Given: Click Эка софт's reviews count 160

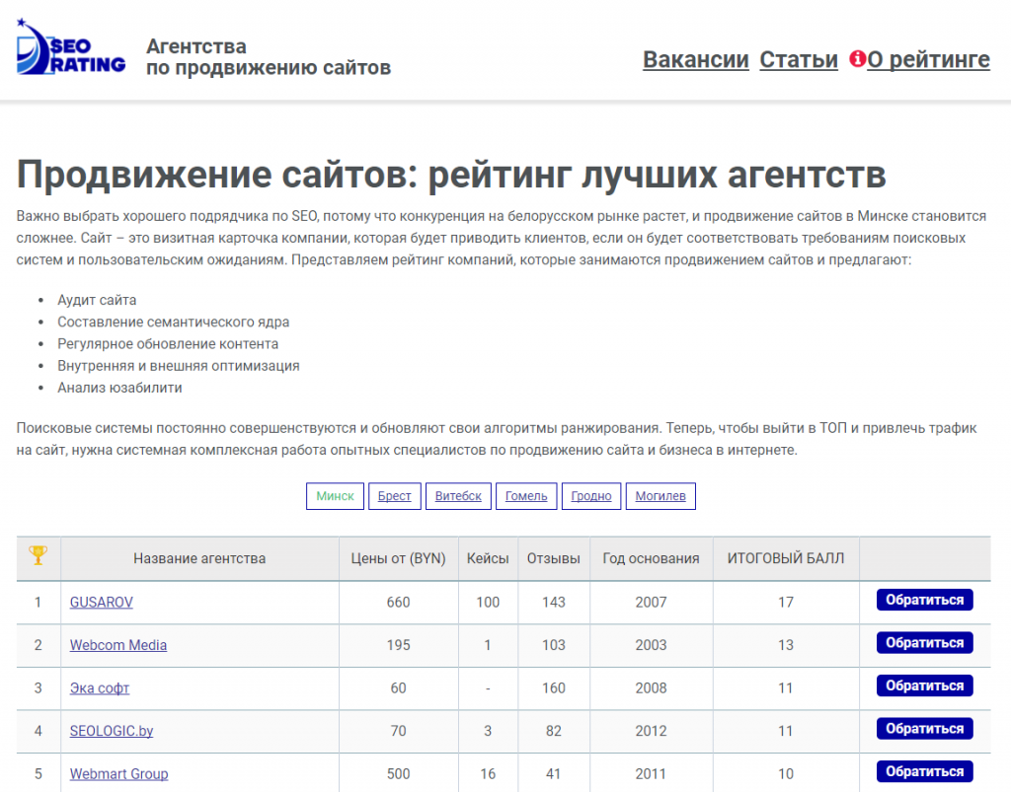Looking at the screenshot, I should pos(553,687).
